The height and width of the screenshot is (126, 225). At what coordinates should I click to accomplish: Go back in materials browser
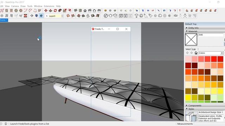click(187, 53)
